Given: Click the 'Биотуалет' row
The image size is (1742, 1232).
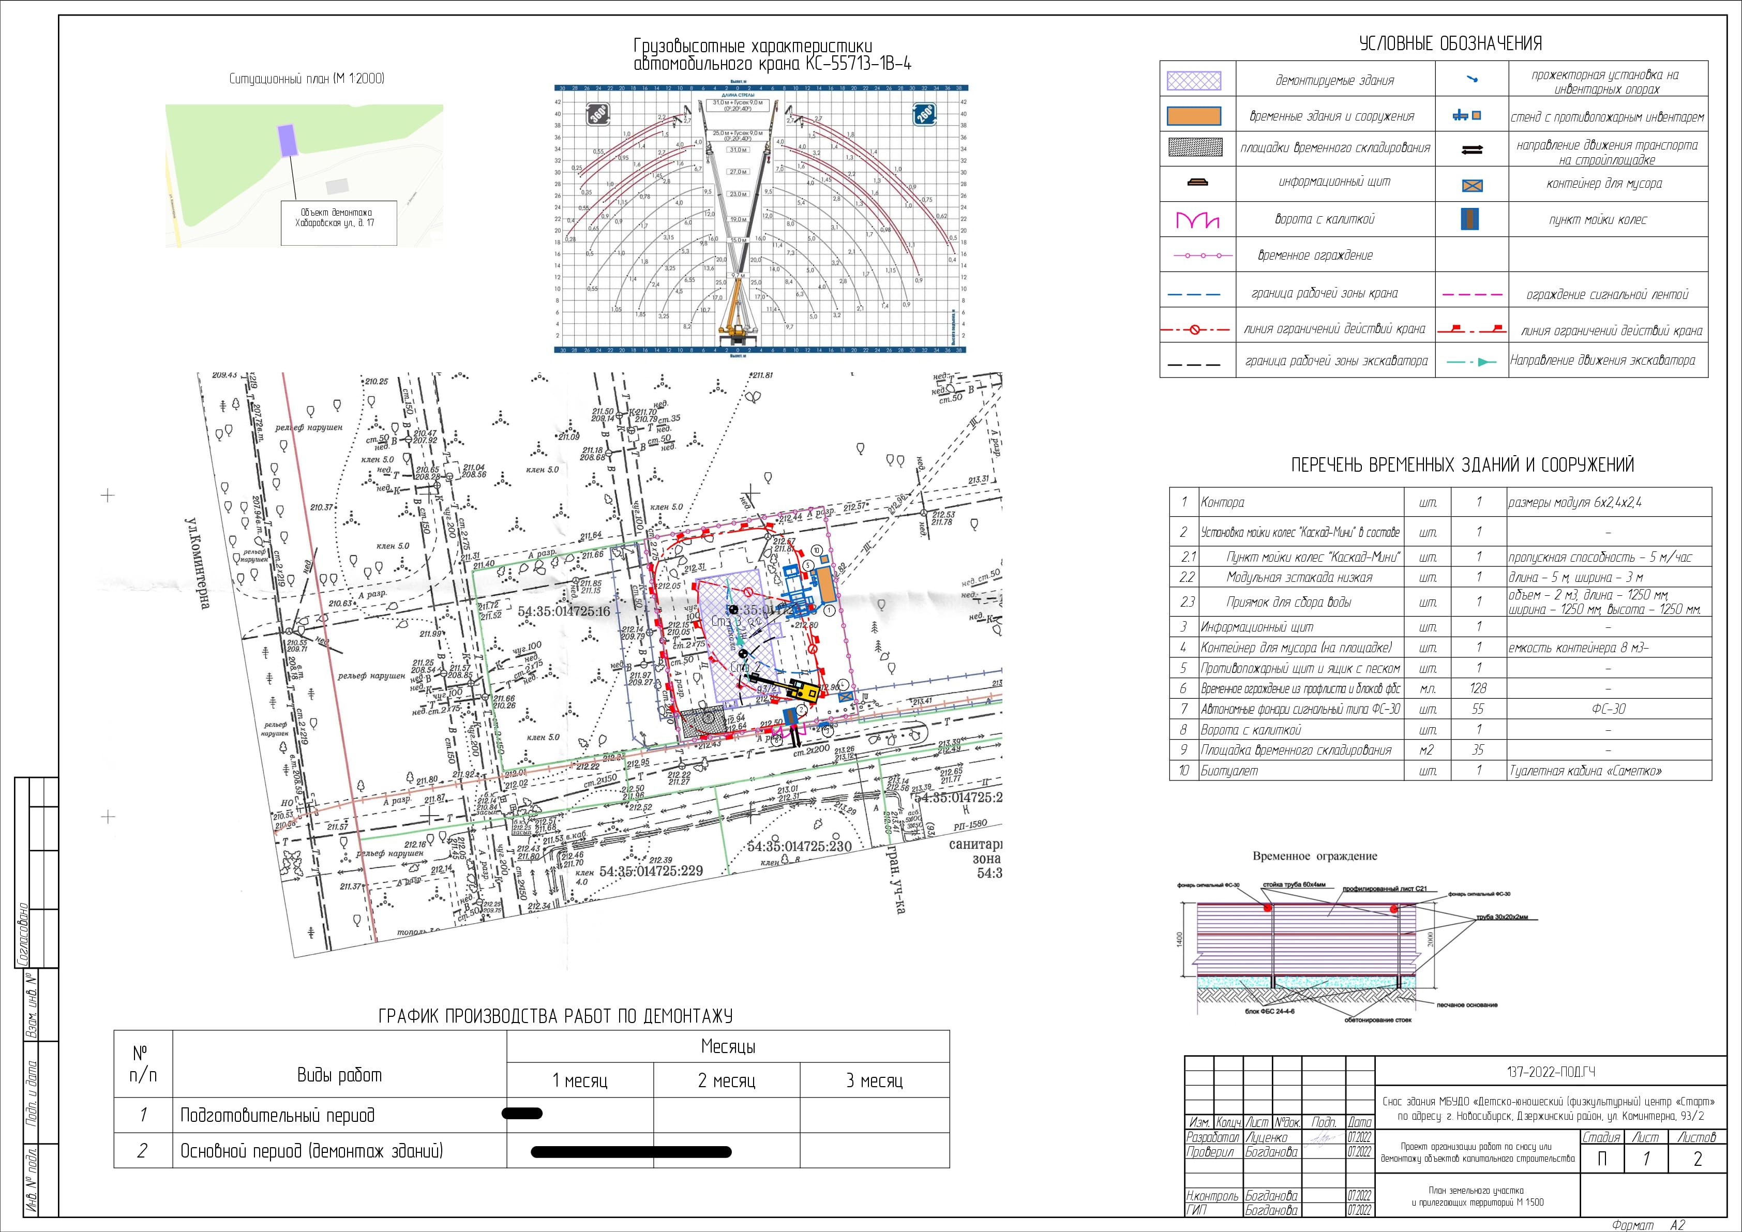Looking at the screenshot, I should click(1440, 770).
